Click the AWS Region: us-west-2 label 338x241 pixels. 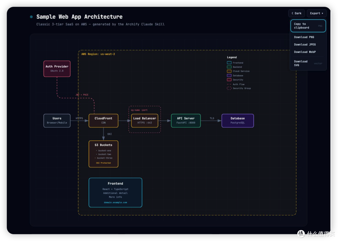(98, 54)
